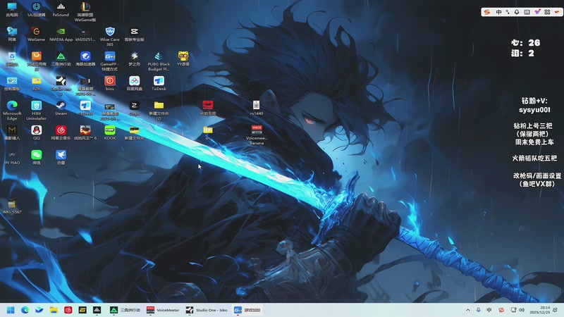This screenshot has height=317, width=564.
Task: Open the IPI PIAO shortcut
Action: click(x=12, y=157)
